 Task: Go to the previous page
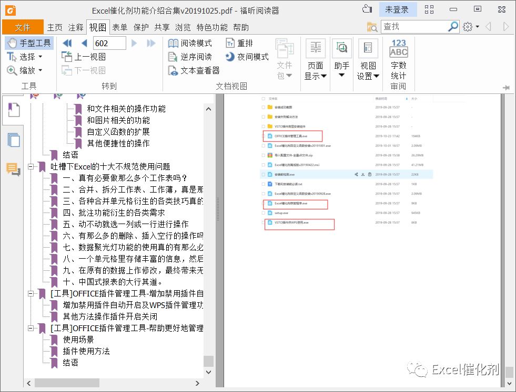coord(84,43)
